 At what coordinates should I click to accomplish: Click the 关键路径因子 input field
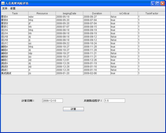click(x=115, y=101)
